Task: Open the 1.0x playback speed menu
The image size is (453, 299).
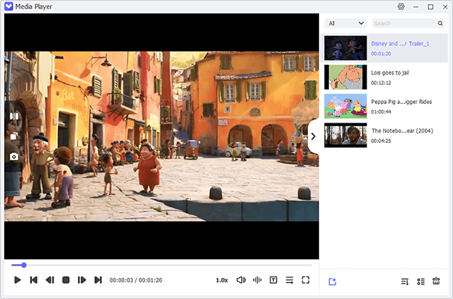Action: [x=222, y=279]
